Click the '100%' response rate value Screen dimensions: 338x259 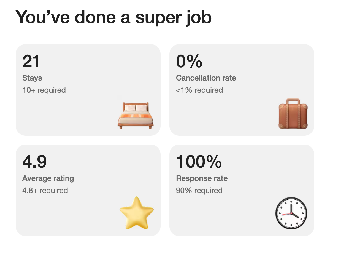pyautogui.click(x=199, y=162)
